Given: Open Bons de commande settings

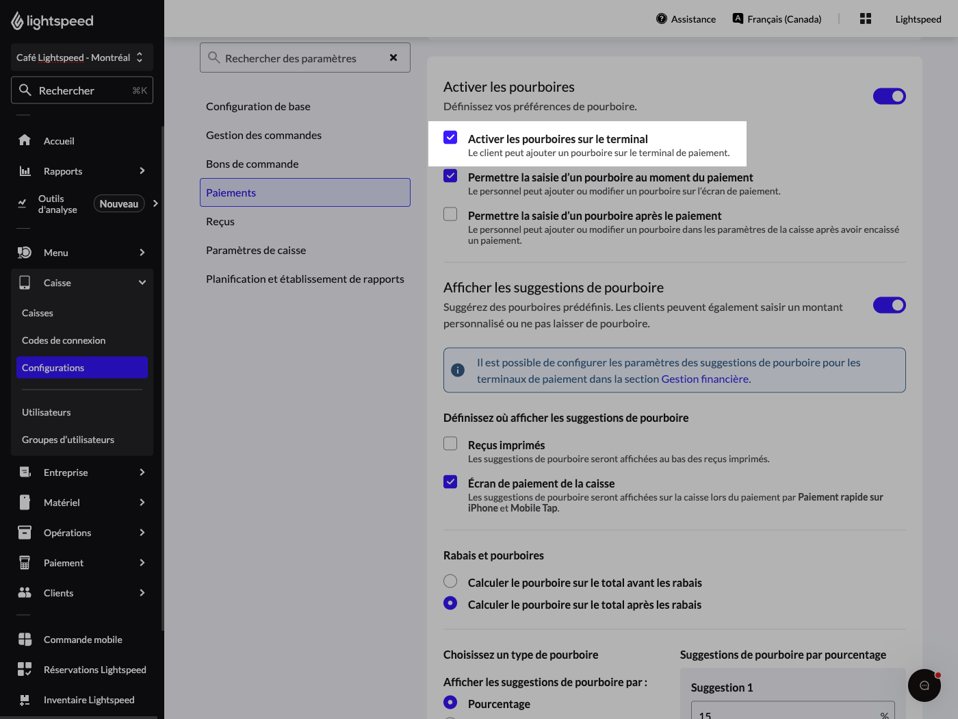Looking at the screenshot, I should (x=305, y=164).
